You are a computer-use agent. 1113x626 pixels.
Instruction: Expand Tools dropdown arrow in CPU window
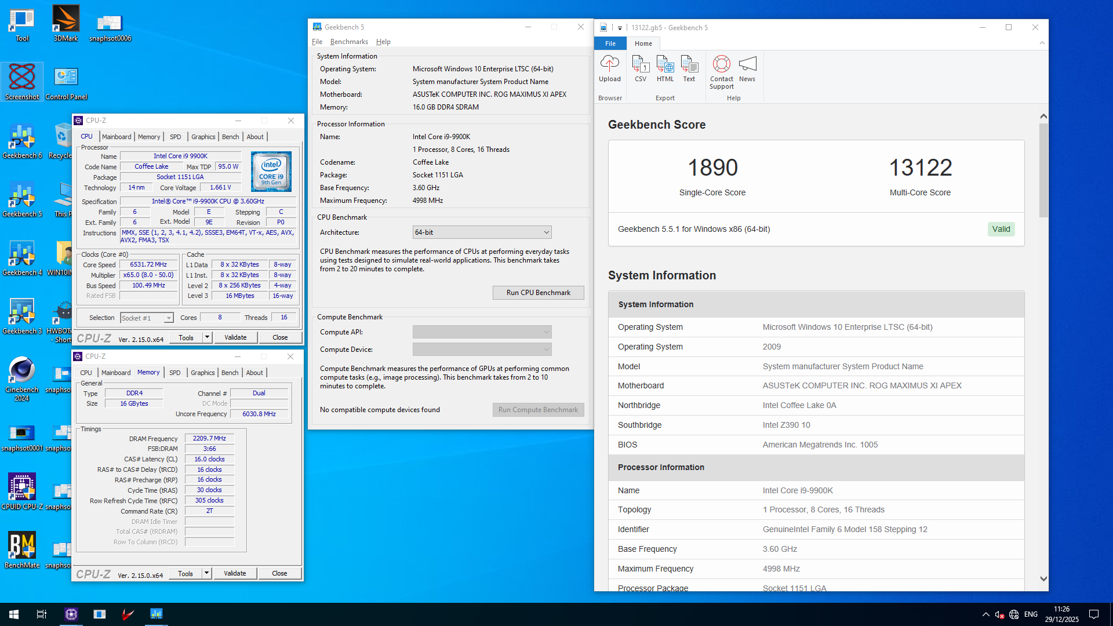(x=207, y=337)
